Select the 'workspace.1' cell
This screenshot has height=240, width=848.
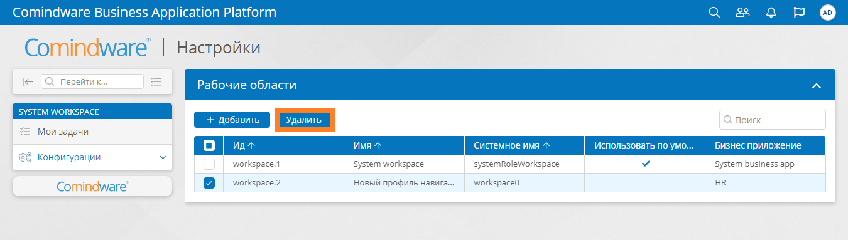coord(283,164)
